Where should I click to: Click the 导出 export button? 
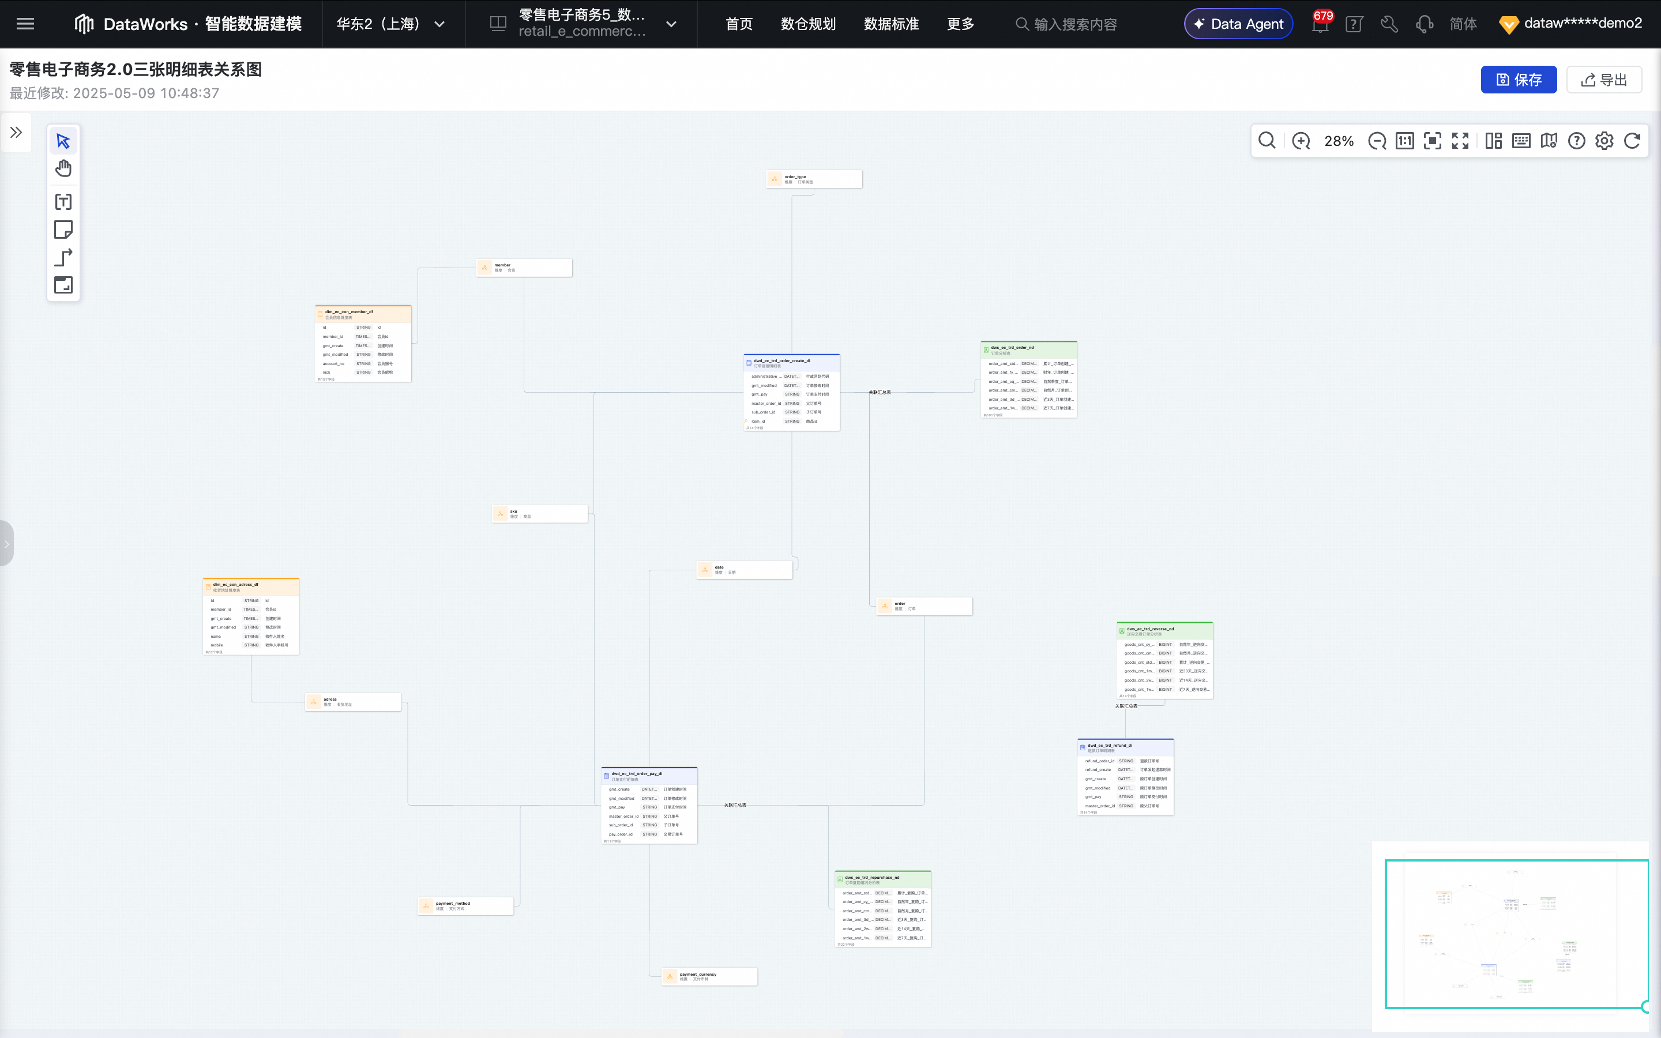click(x=1604, y=80)
